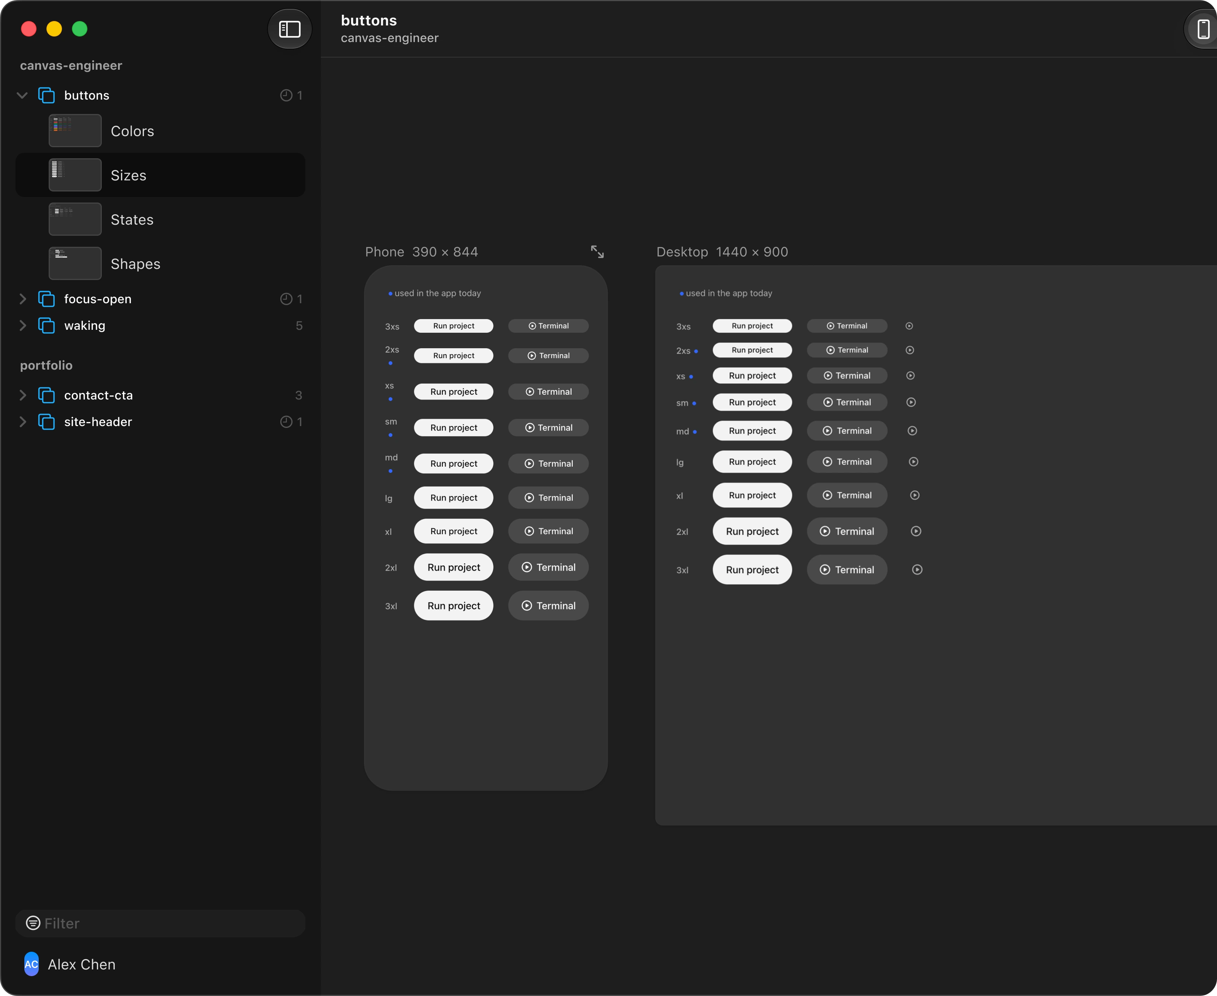The image size is (1217, 996).
Task: Click the site-header project stack icon
Action: [x=46, y=422]
